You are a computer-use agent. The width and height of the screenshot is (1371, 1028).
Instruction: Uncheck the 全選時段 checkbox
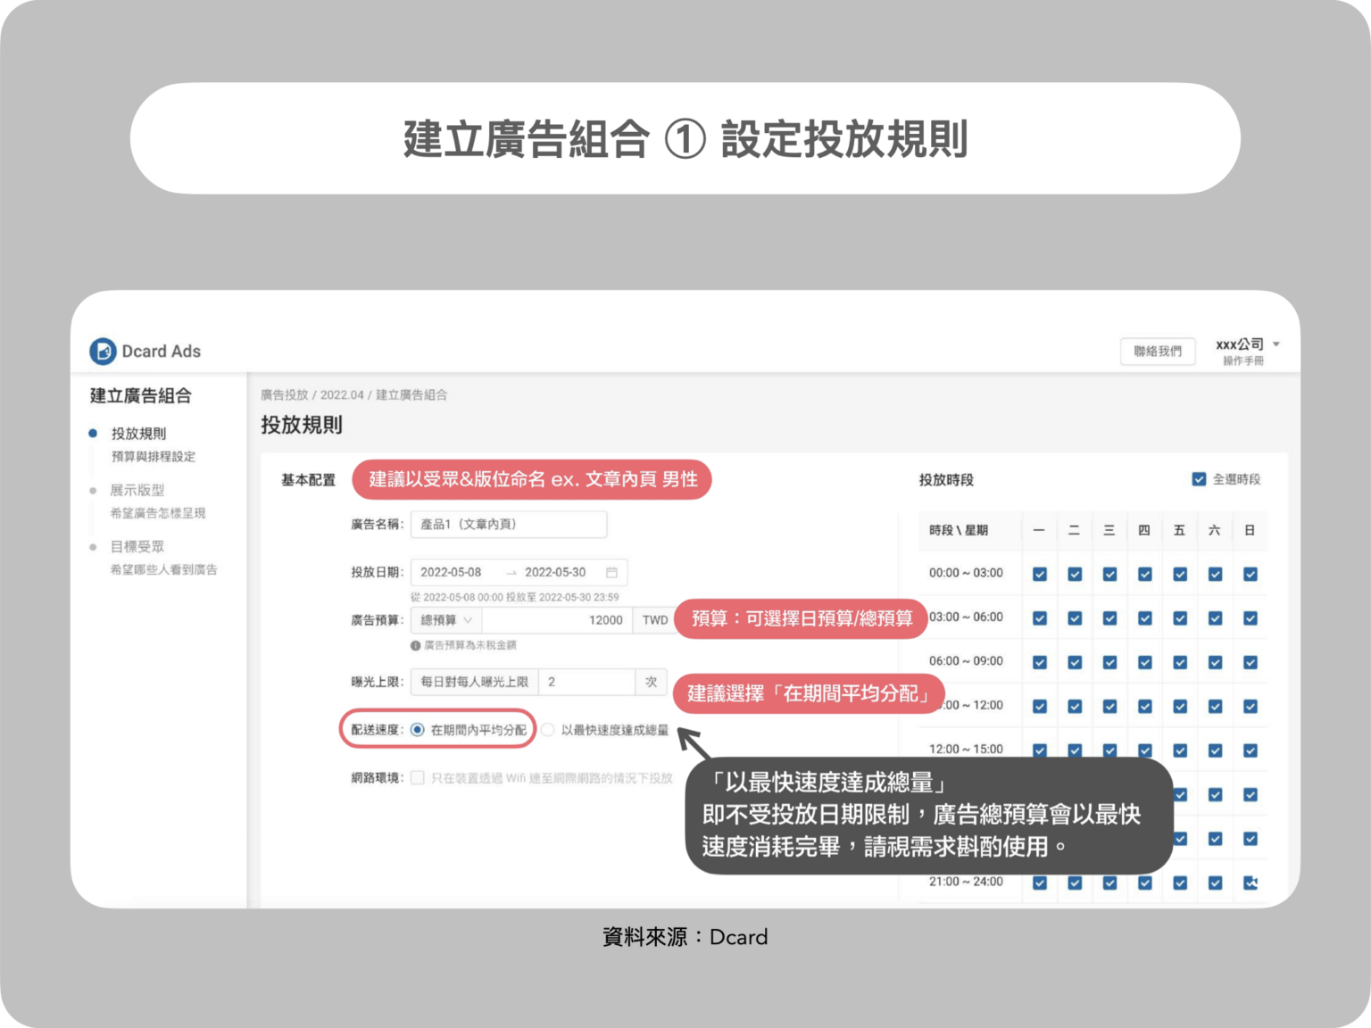click(x=1199, y=478)
